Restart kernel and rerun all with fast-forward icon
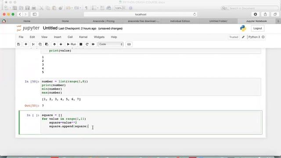The height and width of the screenshot is (158, 281). [93, 44]
